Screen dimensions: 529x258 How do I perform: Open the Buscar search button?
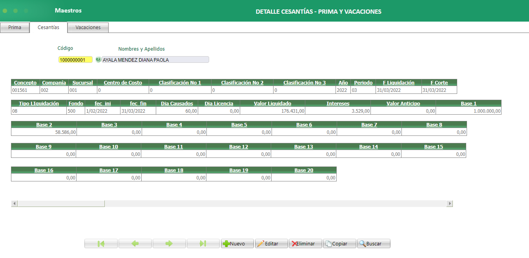[x=374, y=243]
